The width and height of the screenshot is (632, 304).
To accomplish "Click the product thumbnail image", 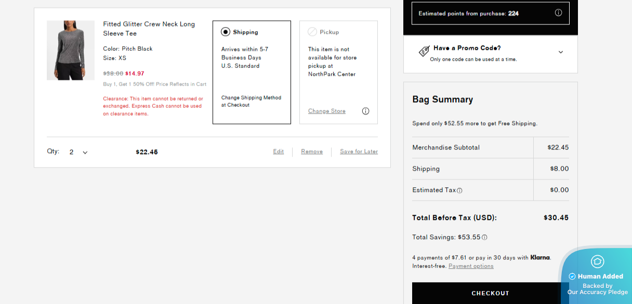I will (71, 50).
